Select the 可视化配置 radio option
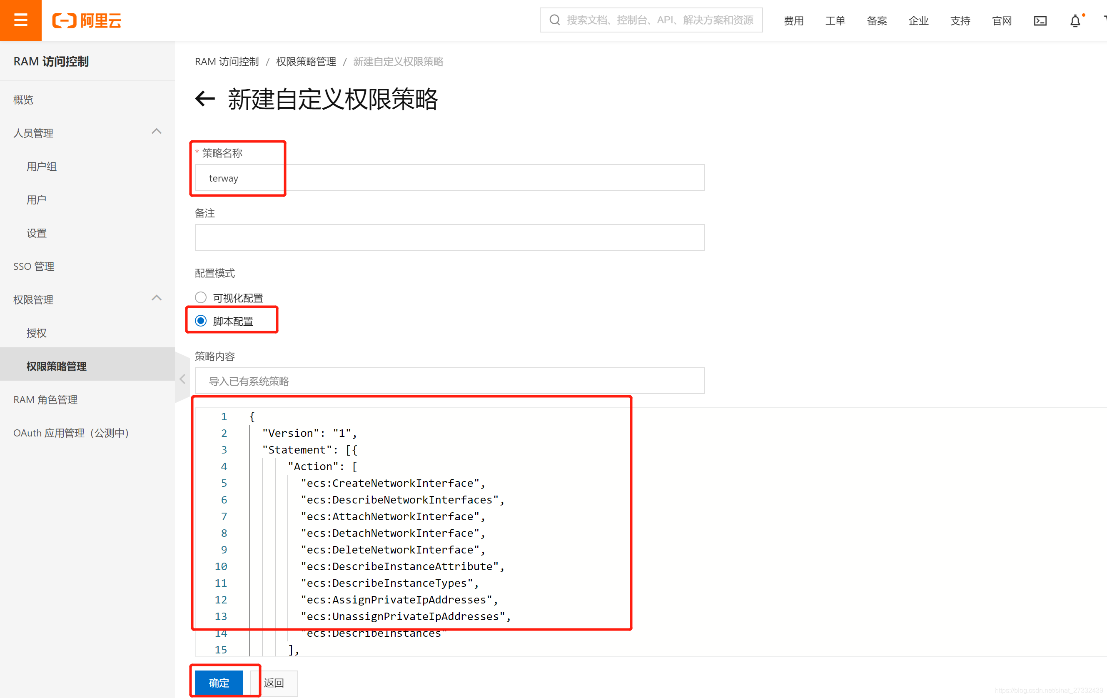 click(x=200, y=297)
